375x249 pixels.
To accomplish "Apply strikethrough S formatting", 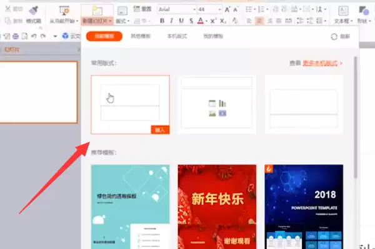I will (x=191, y=21).
